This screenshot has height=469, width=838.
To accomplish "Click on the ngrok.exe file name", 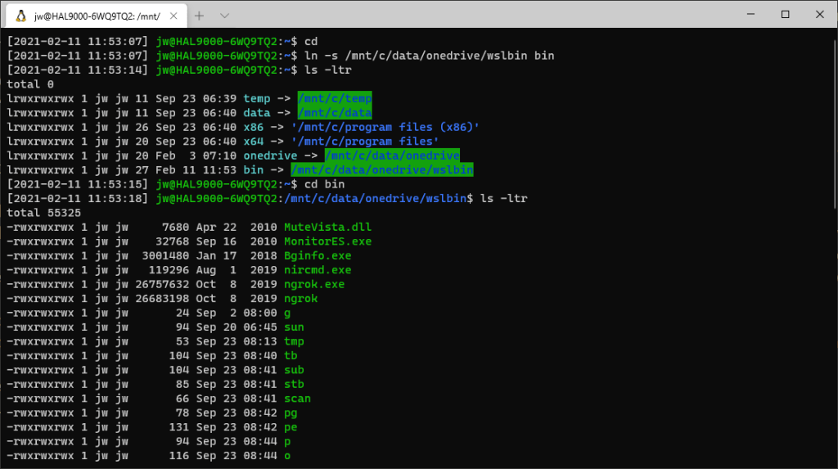I will pos(314,284).
